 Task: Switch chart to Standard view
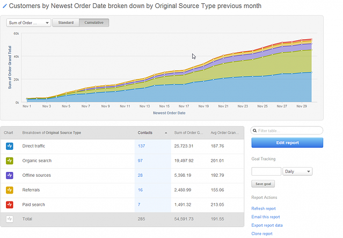tap(65, 23)
